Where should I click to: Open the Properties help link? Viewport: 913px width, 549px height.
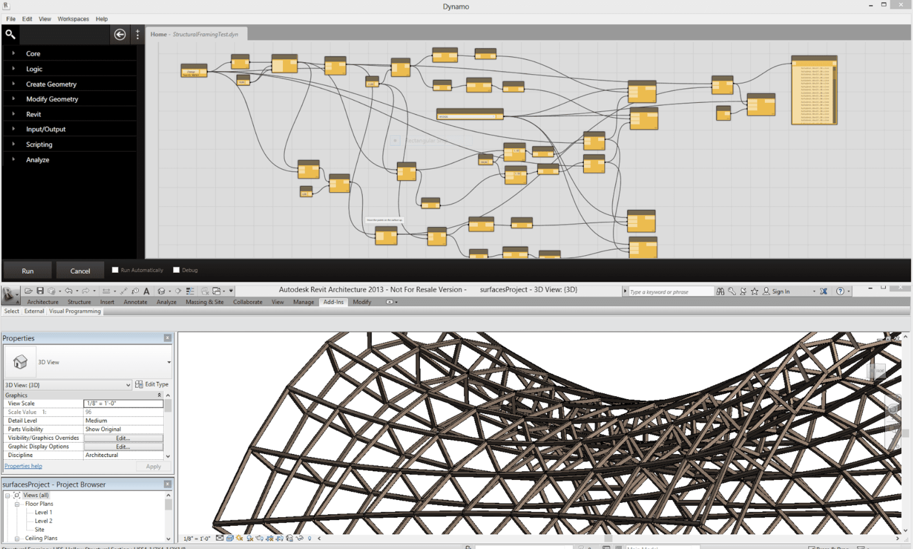23,466
